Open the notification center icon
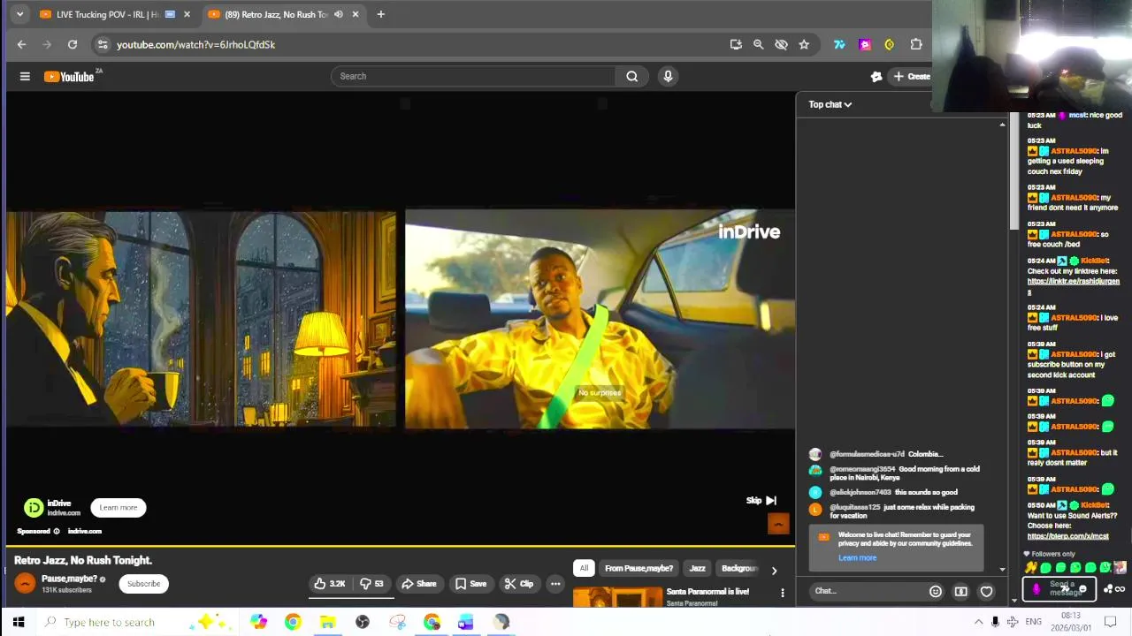Image resolution: width=1132 pixels, height=636 pixels. (1111, 622)
